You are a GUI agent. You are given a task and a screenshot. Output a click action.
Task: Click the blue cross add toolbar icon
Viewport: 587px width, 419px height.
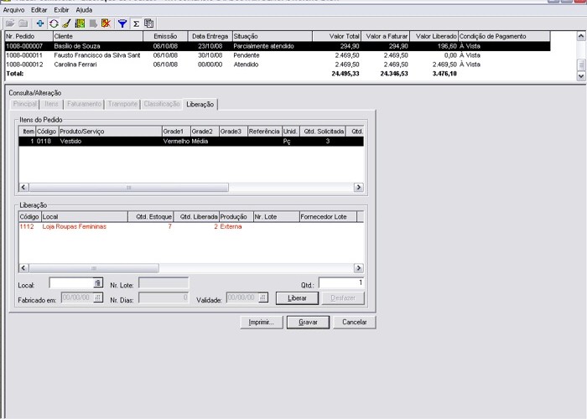click(40, 23)
